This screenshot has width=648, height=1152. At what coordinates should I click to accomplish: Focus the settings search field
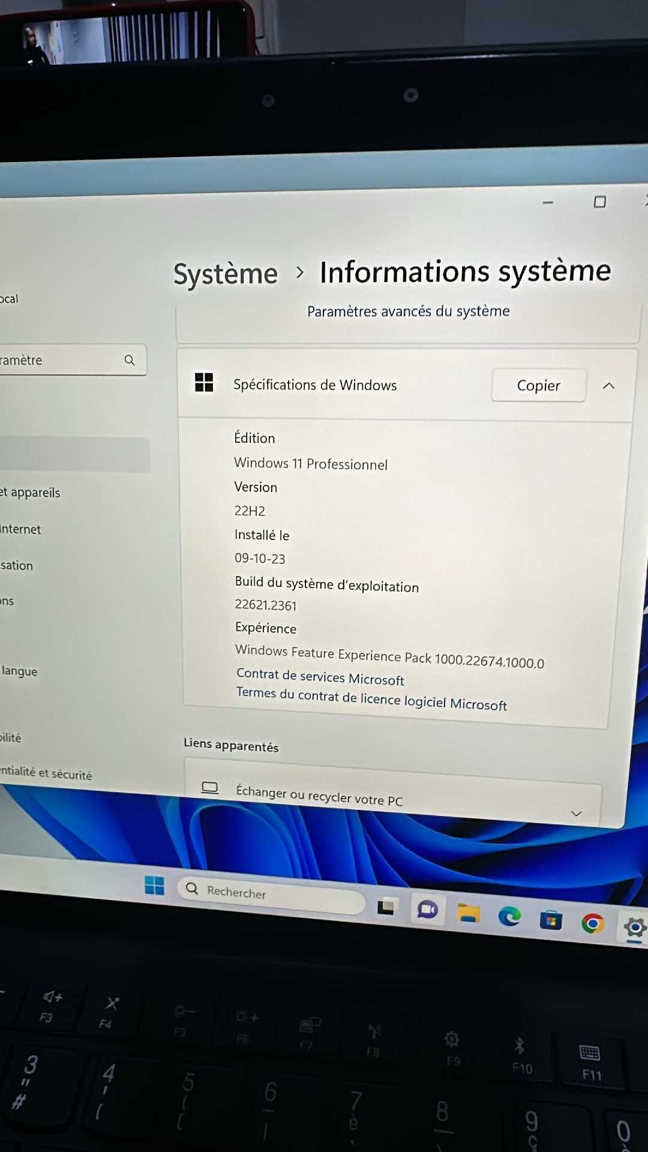click(72, 360)
